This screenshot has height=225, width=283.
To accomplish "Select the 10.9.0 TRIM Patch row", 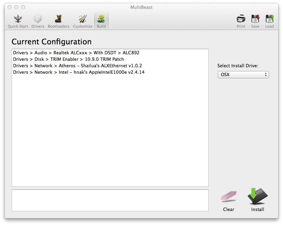I will pos(110,59).
